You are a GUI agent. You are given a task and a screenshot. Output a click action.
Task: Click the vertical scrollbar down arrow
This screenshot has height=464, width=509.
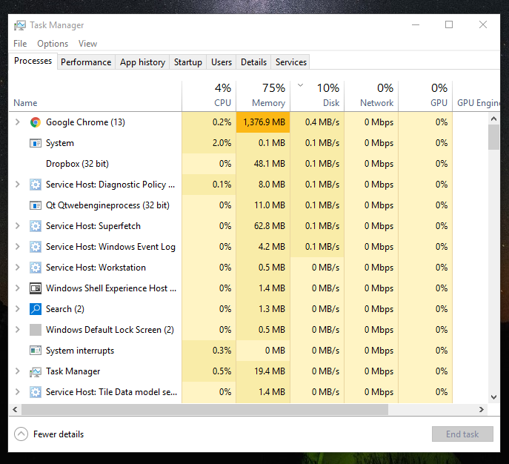[493, 397]
